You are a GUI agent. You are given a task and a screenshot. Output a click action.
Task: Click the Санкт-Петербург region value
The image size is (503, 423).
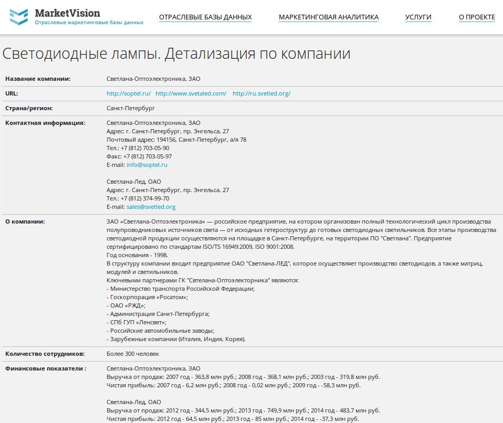[x=131, y=109]
